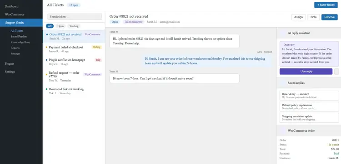Click Sarah's message asking for a refund

pos(175,78)
